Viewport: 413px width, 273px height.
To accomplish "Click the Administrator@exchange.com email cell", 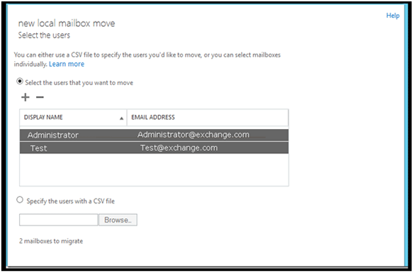I will 193,135.
